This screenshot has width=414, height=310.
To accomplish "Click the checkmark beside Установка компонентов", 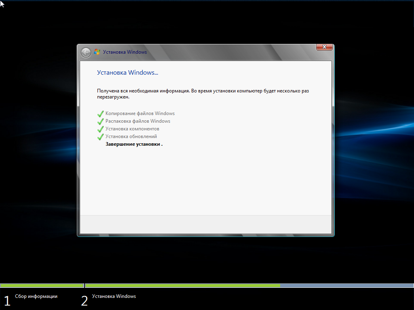I will [101, 129].
